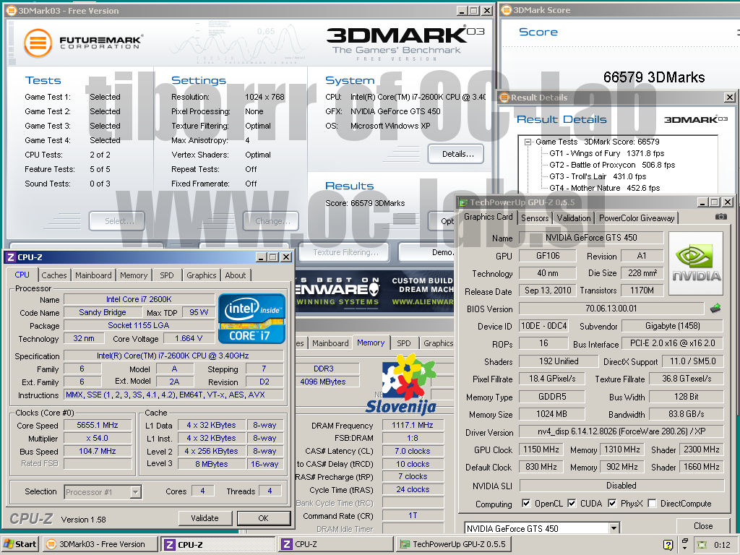Switch to second CPU-Z taskbar button

tap(335, 544)
